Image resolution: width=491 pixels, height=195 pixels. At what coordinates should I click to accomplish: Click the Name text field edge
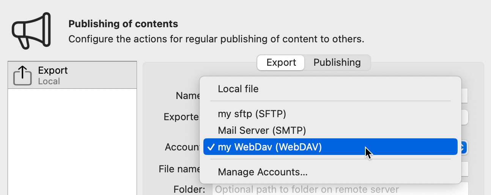pyautogui.click(x=464, y=96)
